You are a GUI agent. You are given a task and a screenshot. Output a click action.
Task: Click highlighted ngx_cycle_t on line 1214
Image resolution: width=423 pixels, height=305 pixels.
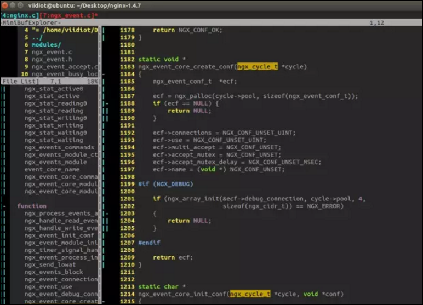pos(250,294)
